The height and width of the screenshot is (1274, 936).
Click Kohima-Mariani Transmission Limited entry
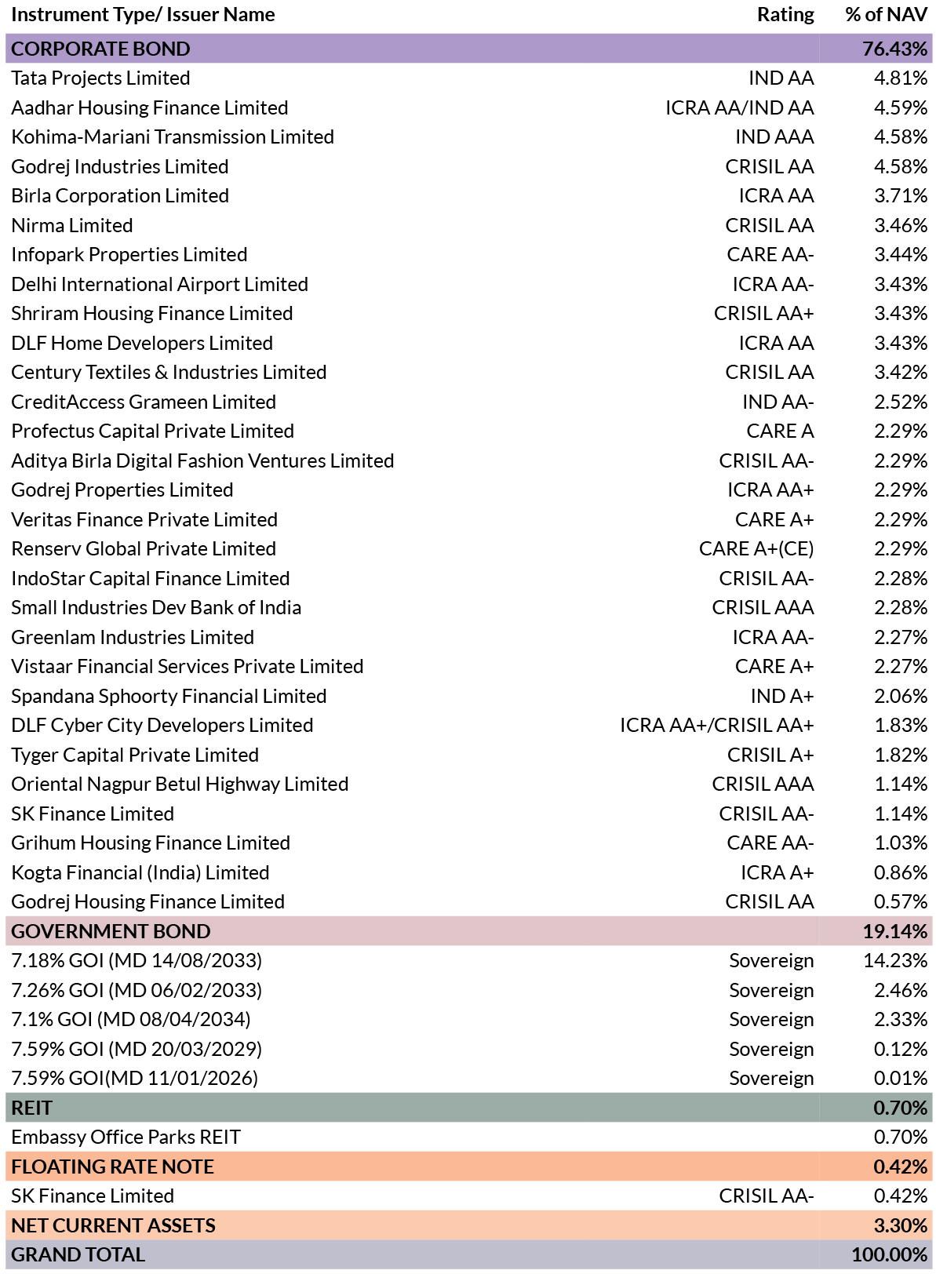pyautogui.click(x=173, y=137)
